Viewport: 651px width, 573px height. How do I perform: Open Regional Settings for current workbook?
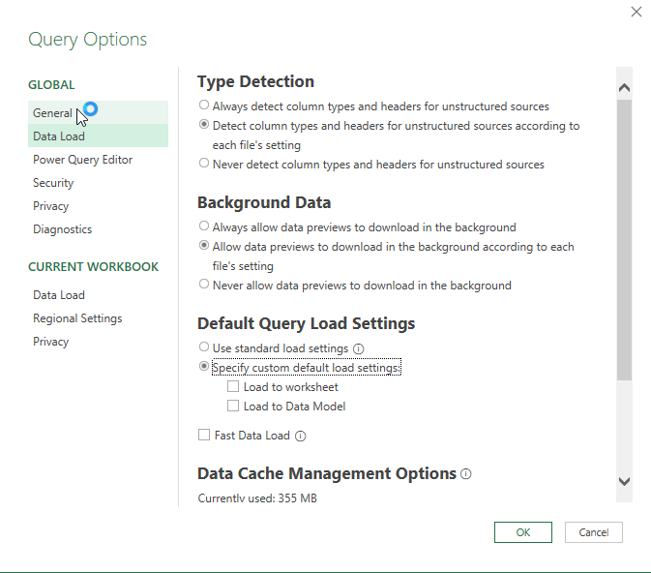click(77, 318)
